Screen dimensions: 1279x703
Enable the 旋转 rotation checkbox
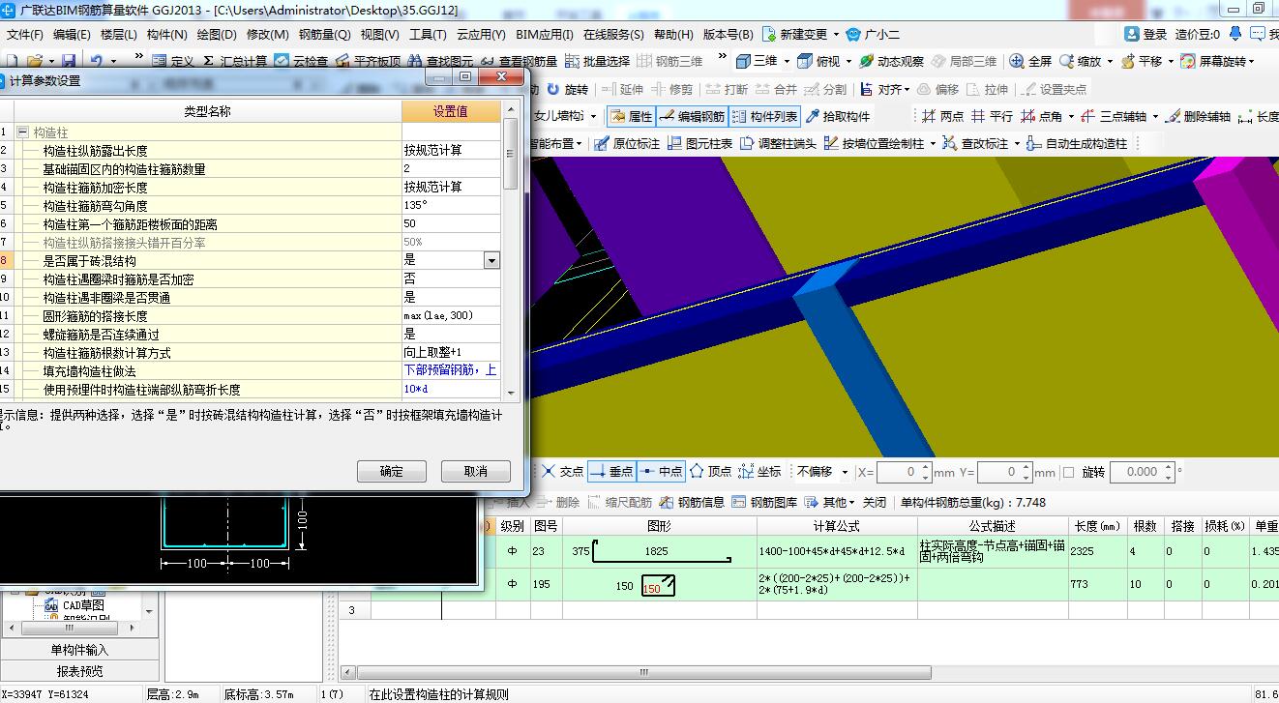click(1069, 472)
